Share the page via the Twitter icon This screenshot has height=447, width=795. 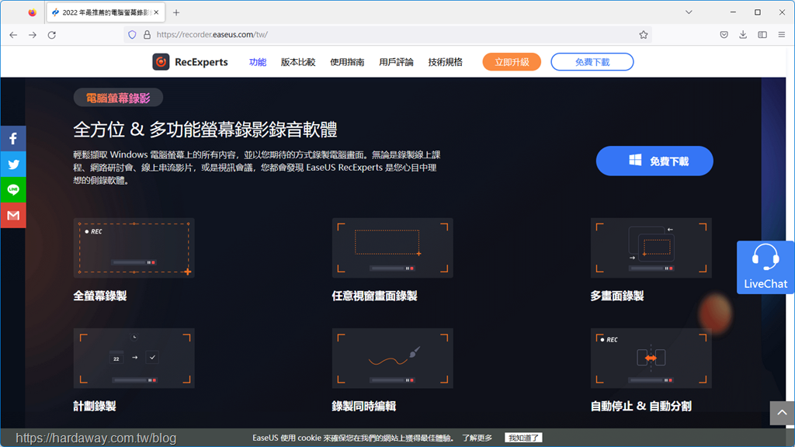(13, 165)
